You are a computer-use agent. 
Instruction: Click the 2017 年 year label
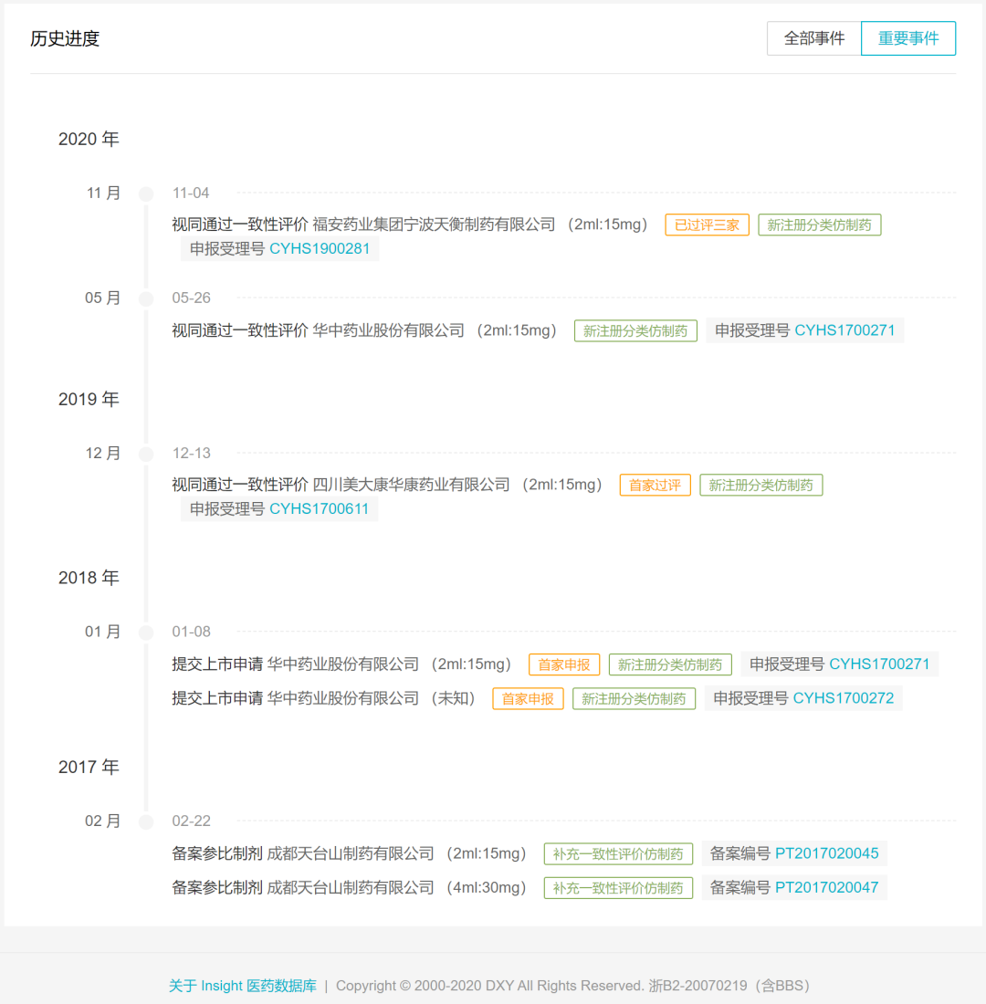(89, 767)
